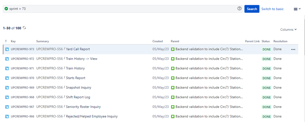Run the query with Search button
Viewport: 305px width, 122px height.
coord(252,9)
